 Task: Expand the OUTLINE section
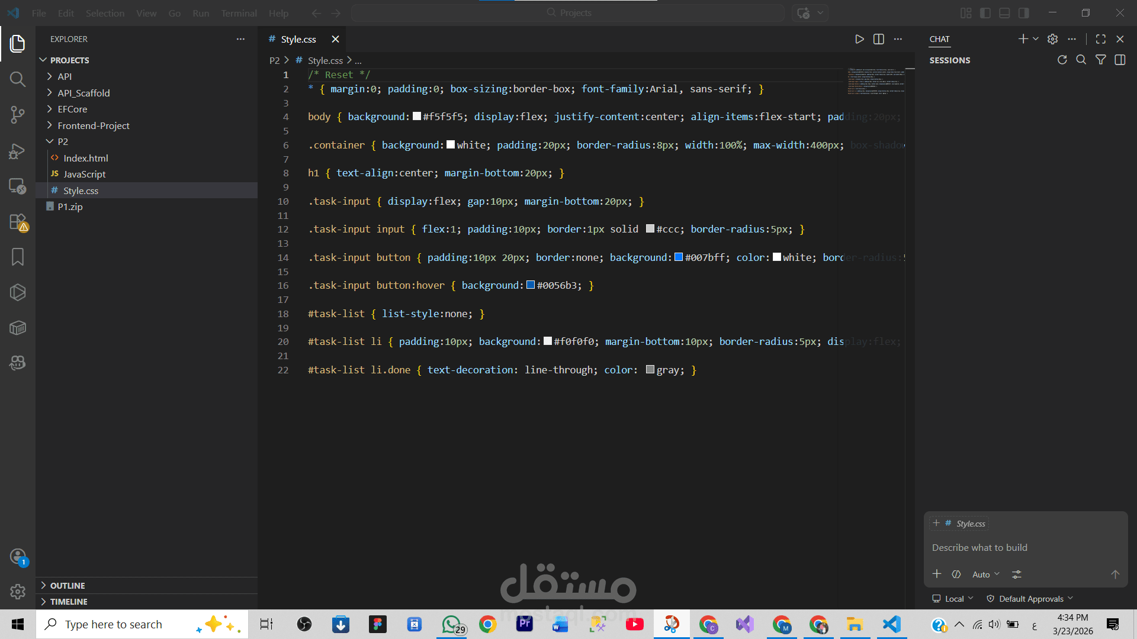click(x=67, y=585)
